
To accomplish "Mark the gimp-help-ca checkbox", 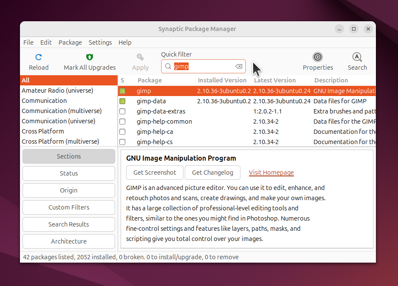I will point(122,132).
